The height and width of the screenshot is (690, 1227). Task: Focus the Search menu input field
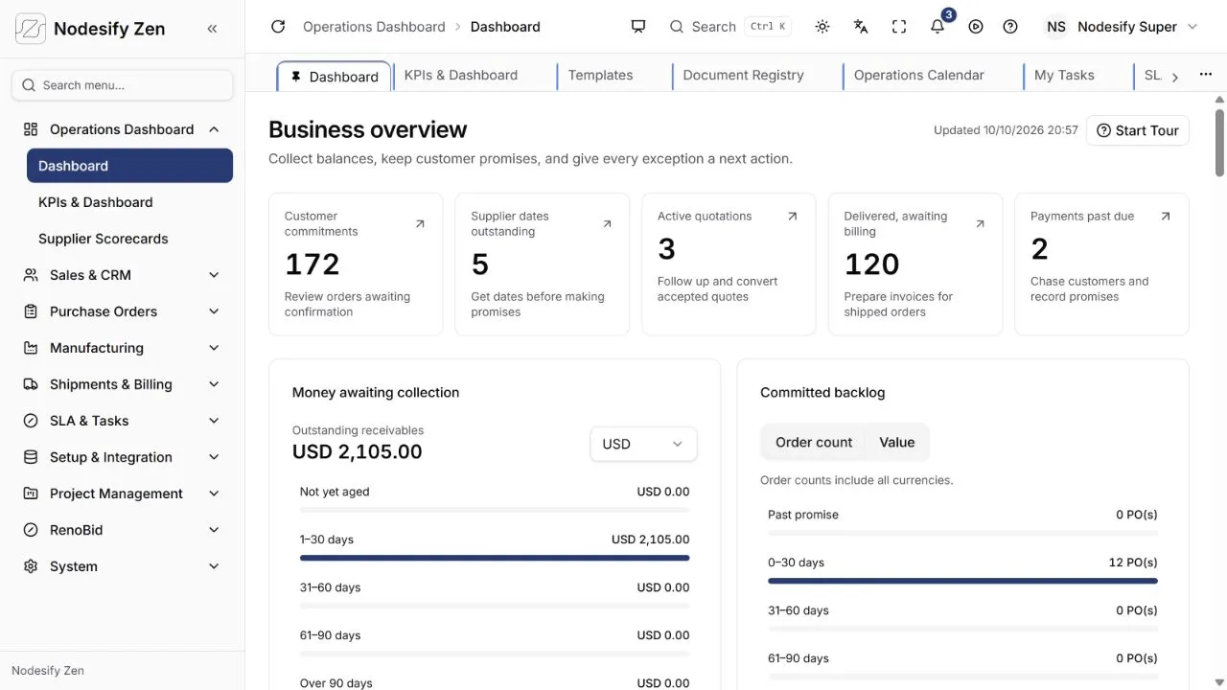point(123,85)
